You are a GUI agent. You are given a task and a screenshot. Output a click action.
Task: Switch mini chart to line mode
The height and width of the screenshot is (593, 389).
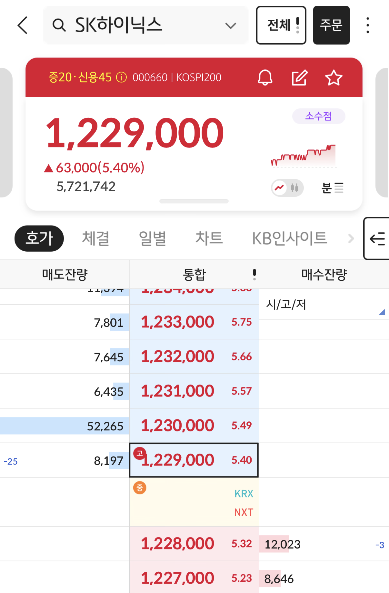tap(279, 188)
